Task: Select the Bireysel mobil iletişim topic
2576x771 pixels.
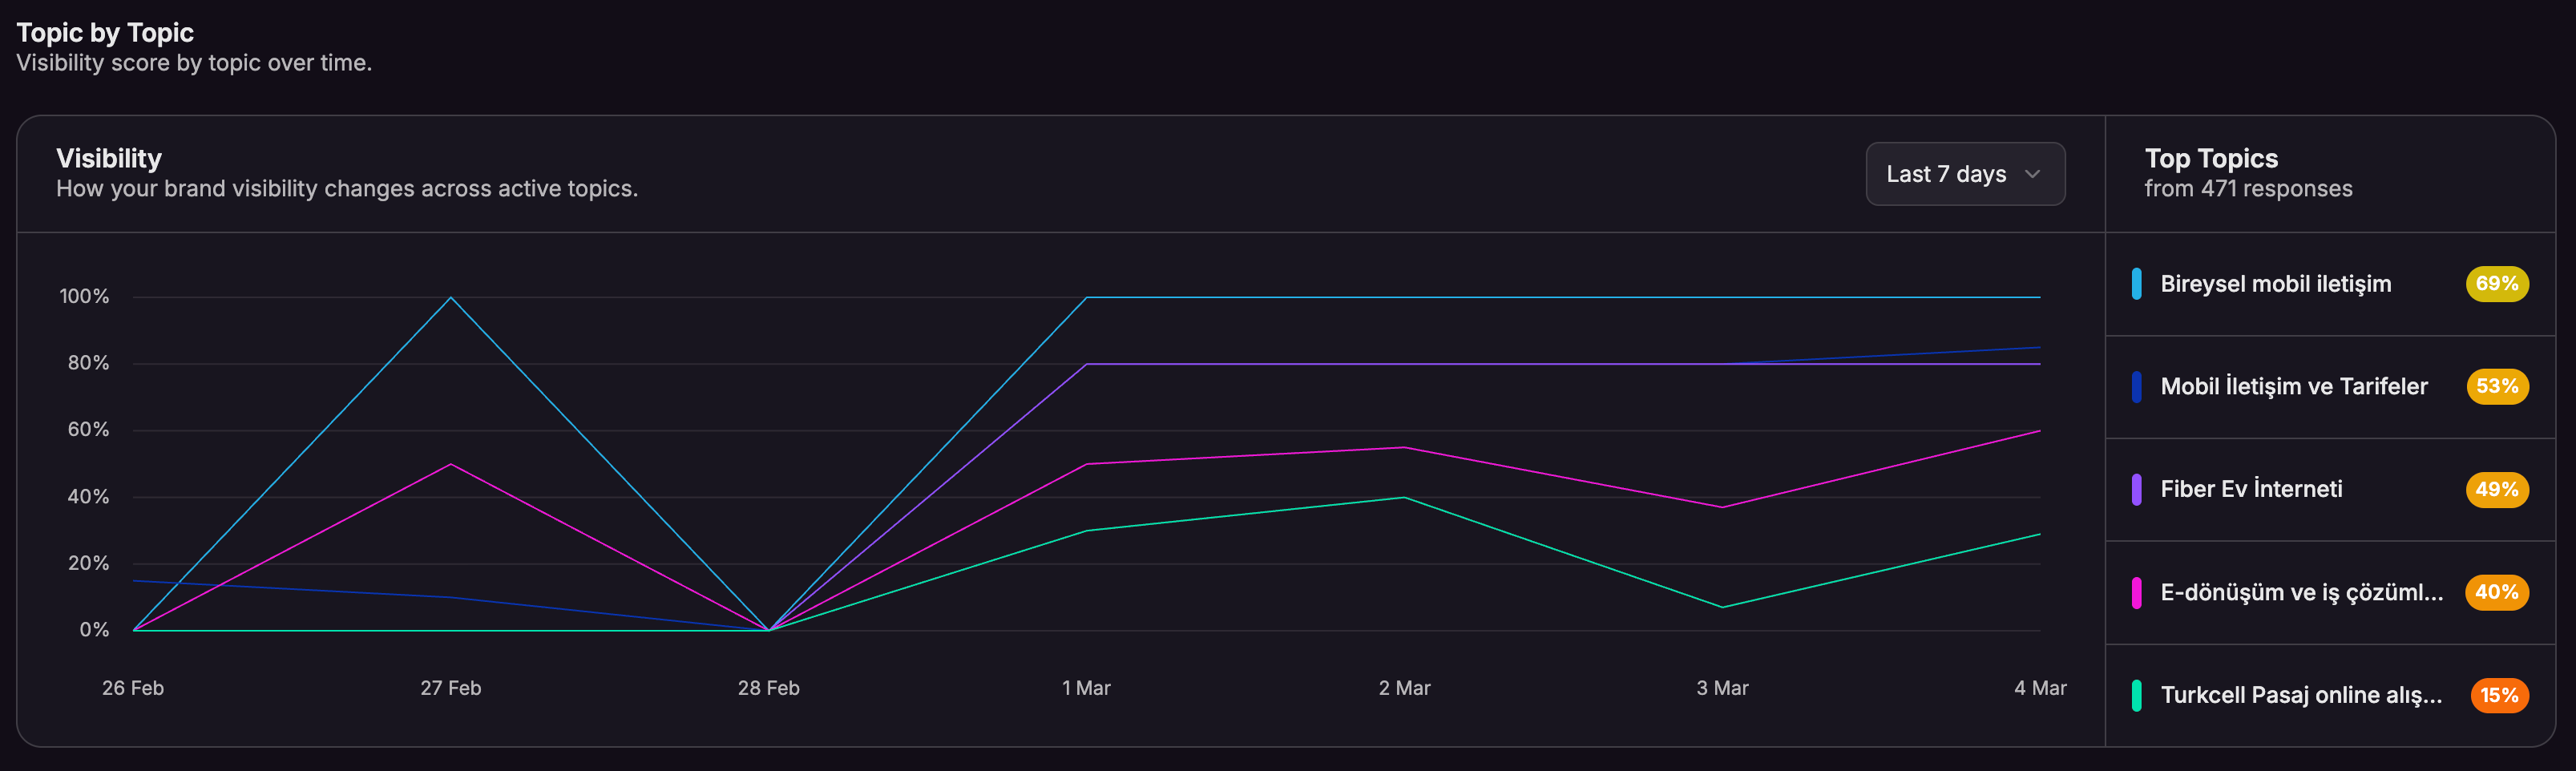Action: click(2275, 284)
